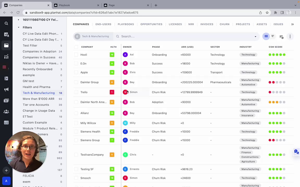This screenshot has width=300, height=187.
Task: Open the search icon in left sidebar
Action: (x=6, y=23)
